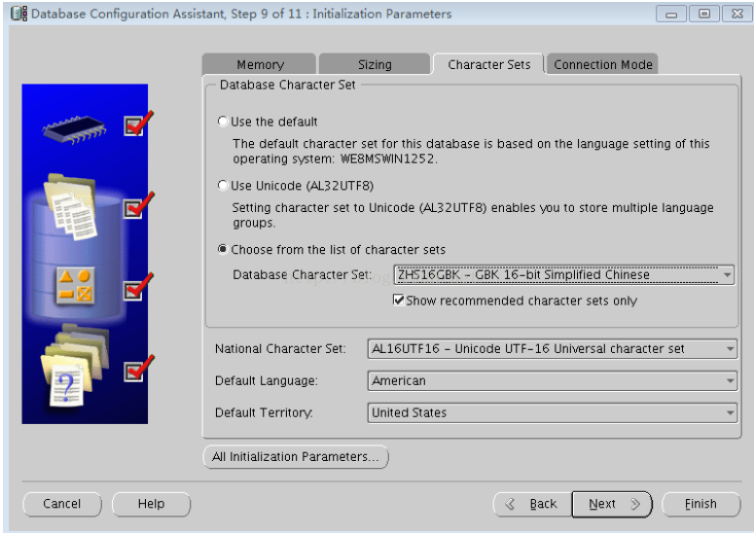Click the Database Configuration Assistant title bar icon
The image size is (754, 533).
(x=18, y=14)
